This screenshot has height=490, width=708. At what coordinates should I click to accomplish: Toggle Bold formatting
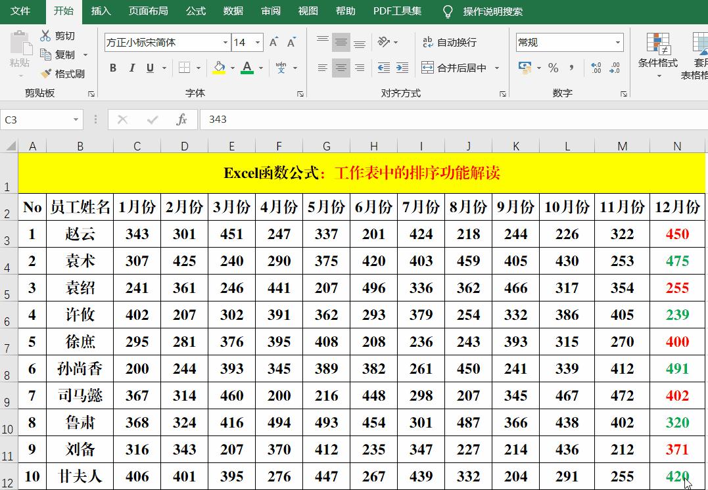112,68
